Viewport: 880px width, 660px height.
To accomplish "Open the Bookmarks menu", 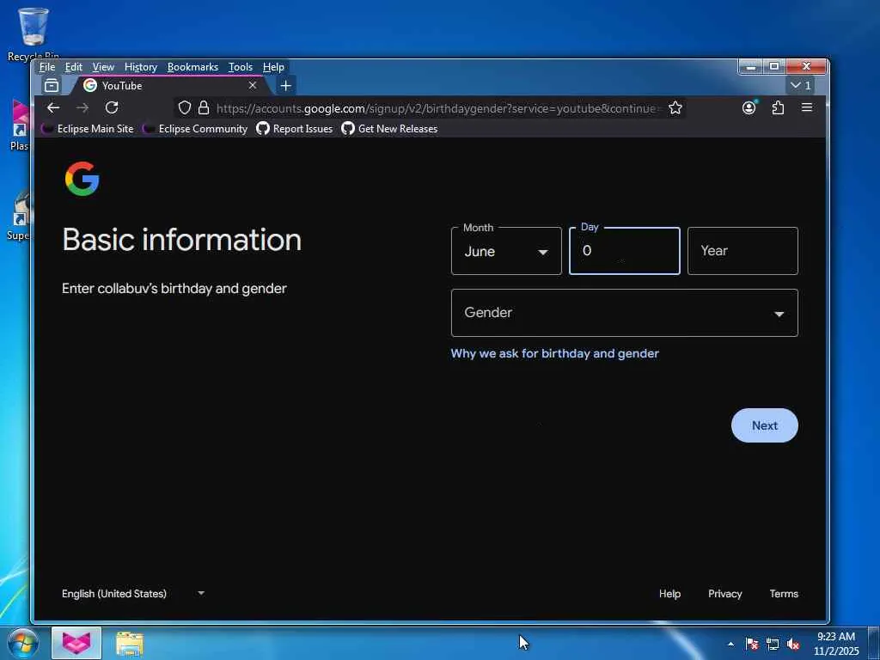I will pyautogui.click(x=193, y=67).
